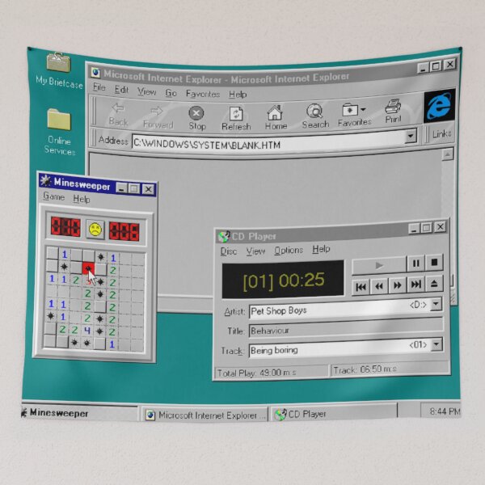Expand the Address bar dropdown arrow
This screenshot has height=485, width=485.
click(x=411, y=136)
